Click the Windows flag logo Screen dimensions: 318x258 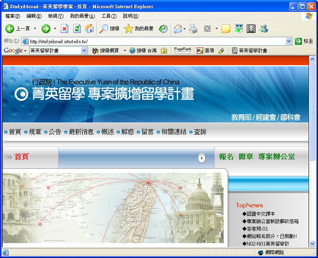(309, 16)
